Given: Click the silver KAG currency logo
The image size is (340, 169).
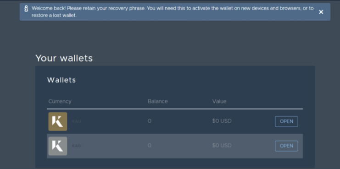Looking at the screenshot, I should (58, 146).
